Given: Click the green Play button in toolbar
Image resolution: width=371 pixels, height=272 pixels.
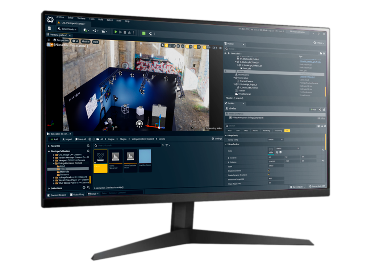Looking at the screenshot, I should tap(116, 32).
